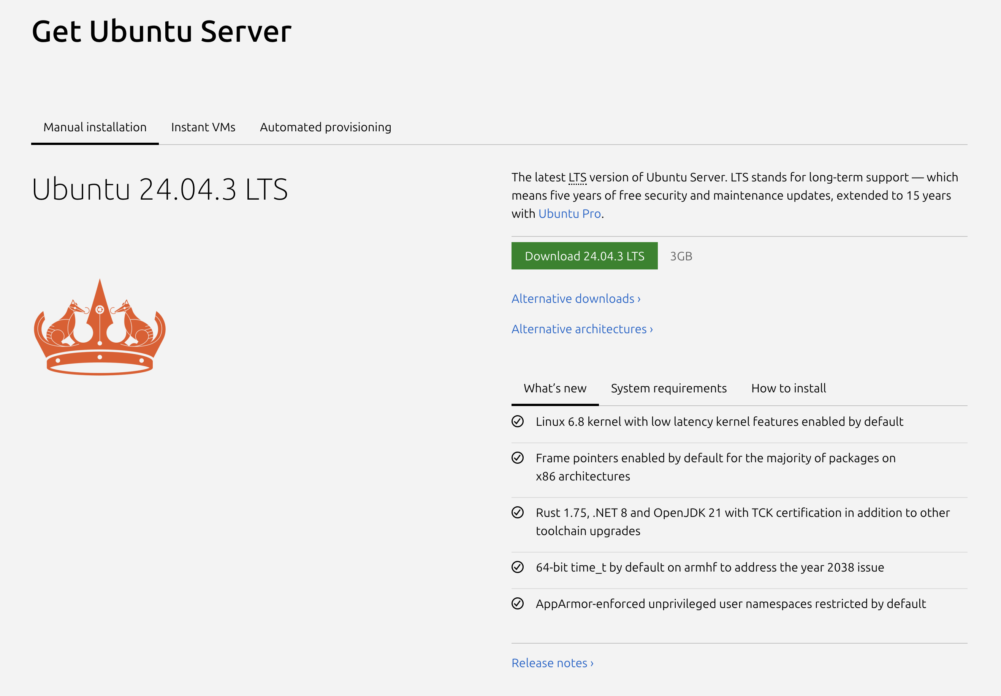Viewport: 1001px width, 696px height.
Task: Open the Ubuntu Pro link
Action: click(569, 214)
